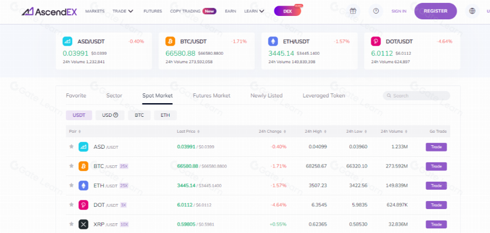Click Trade button for BTC row

pos(436,166)
